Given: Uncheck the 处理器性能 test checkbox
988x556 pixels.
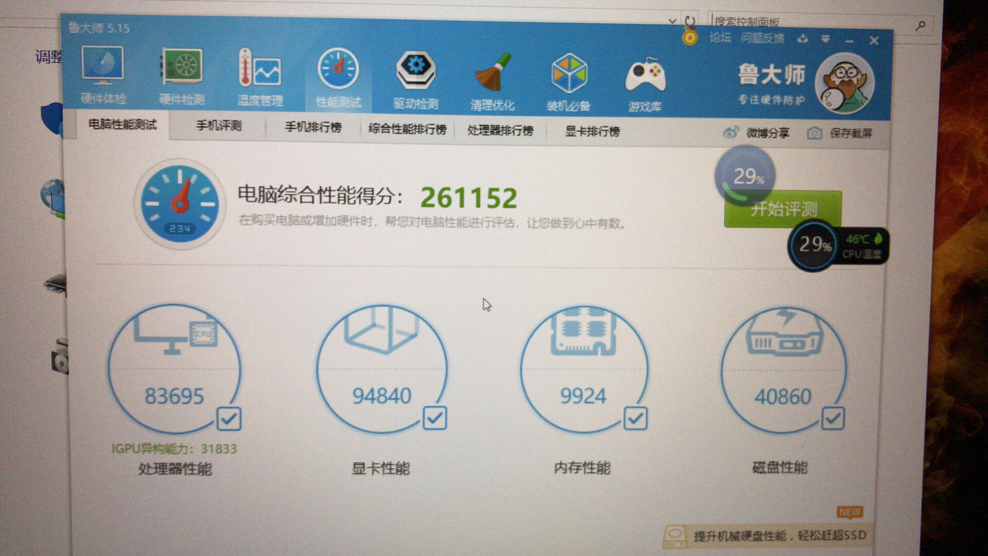Looking at the screenshot, I should [x=228, y=419].
